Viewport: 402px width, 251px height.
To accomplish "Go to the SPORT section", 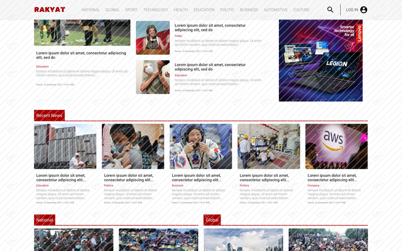I will click(131, 10).
